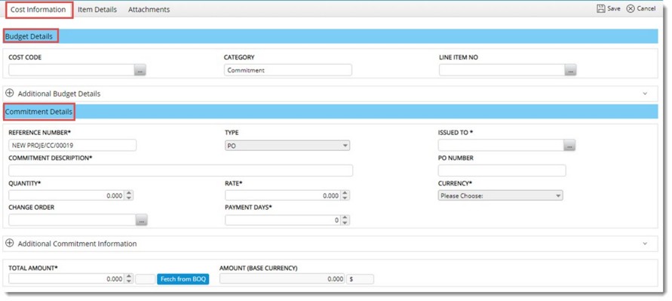Screen dimensions: 672x301
Task: Open the Attachments tab
Action: (x=149, y=10)
